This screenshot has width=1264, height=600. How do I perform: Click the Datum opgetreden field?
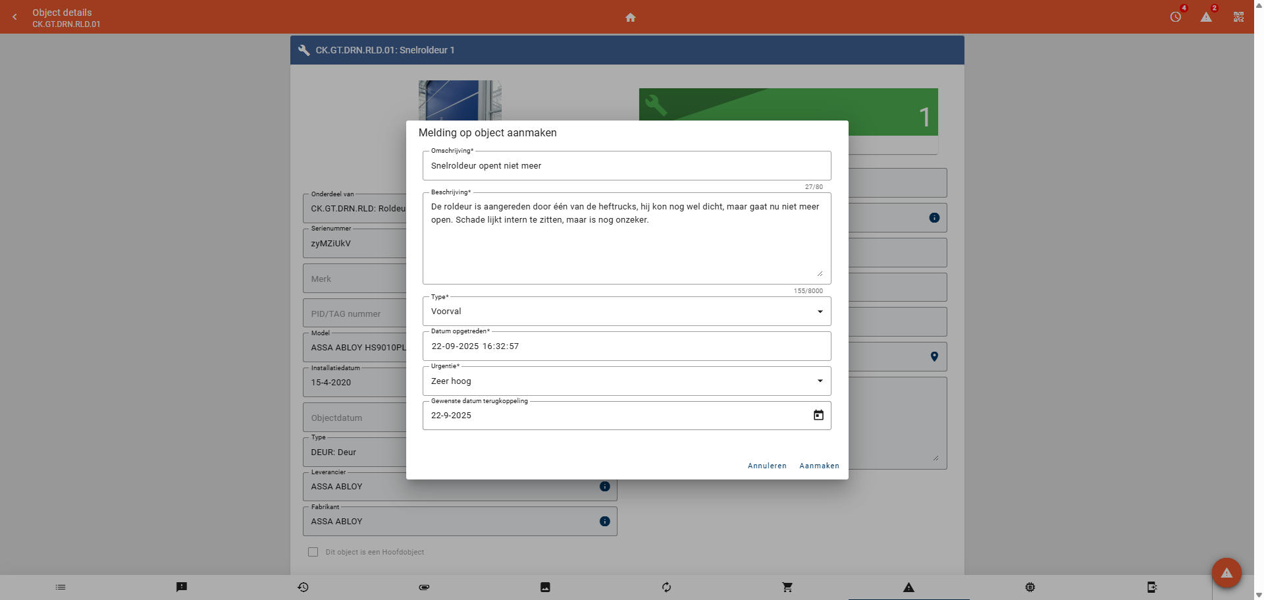click(x=625, y=346)
